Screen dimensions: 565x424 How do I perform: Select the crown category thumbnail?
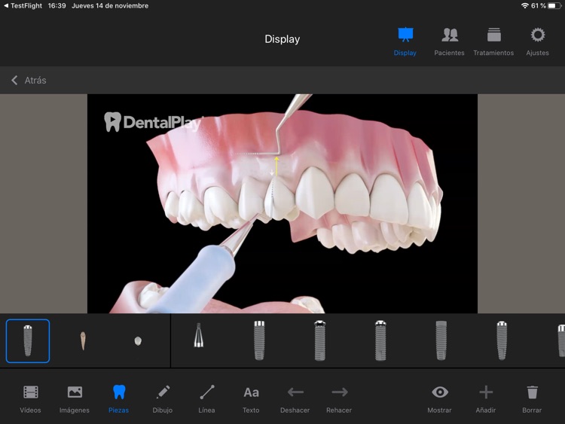click(138, 341)
